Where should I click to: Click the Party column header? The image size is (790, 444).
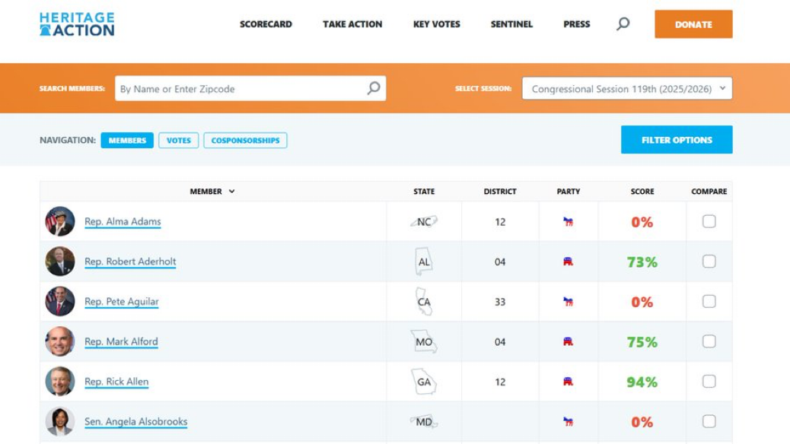[569, 192]
